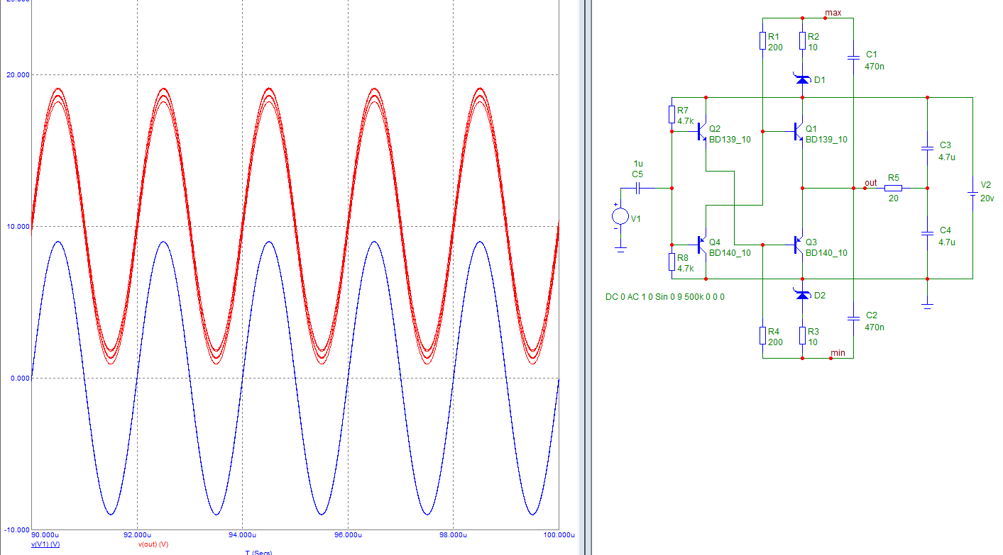The height and width of the screenshot is (555, 1003).
Task: Click the BD139_10 model text under Q2
Action: [x=730, y=140]
